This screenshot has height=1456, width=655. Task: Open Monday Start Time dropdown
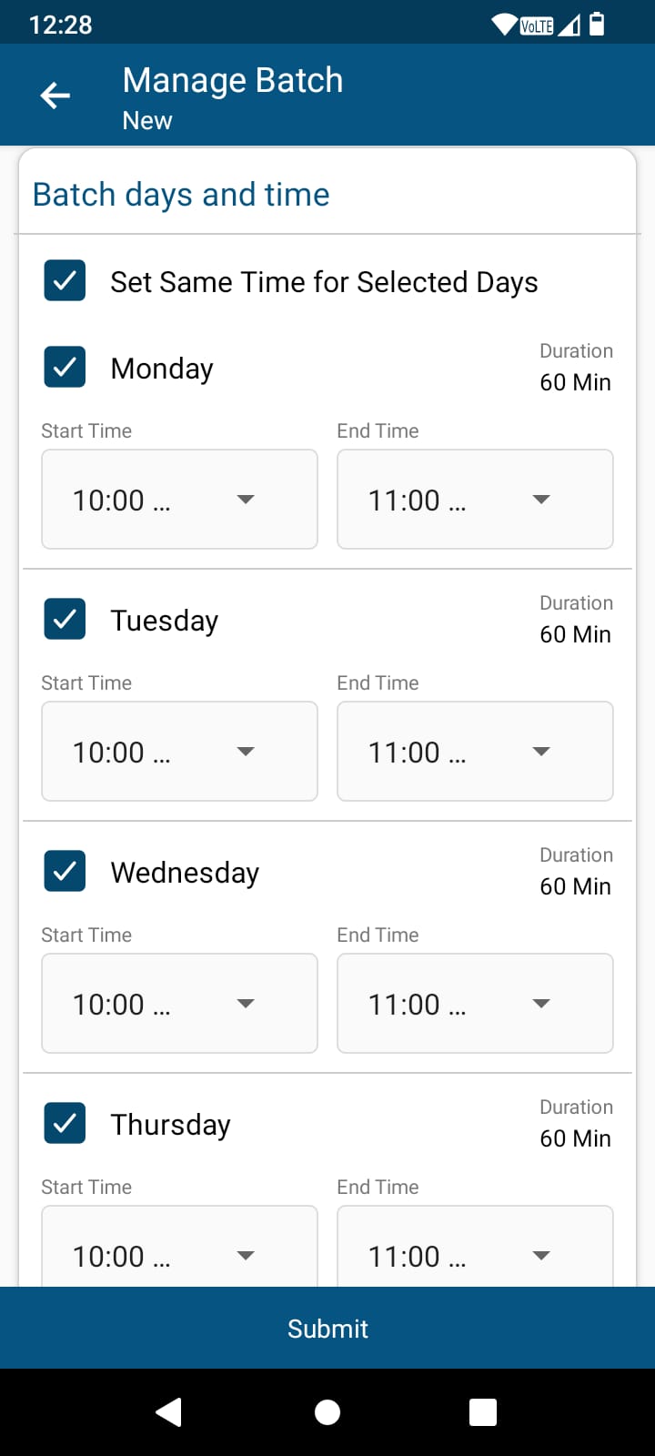tap(179, 500)
